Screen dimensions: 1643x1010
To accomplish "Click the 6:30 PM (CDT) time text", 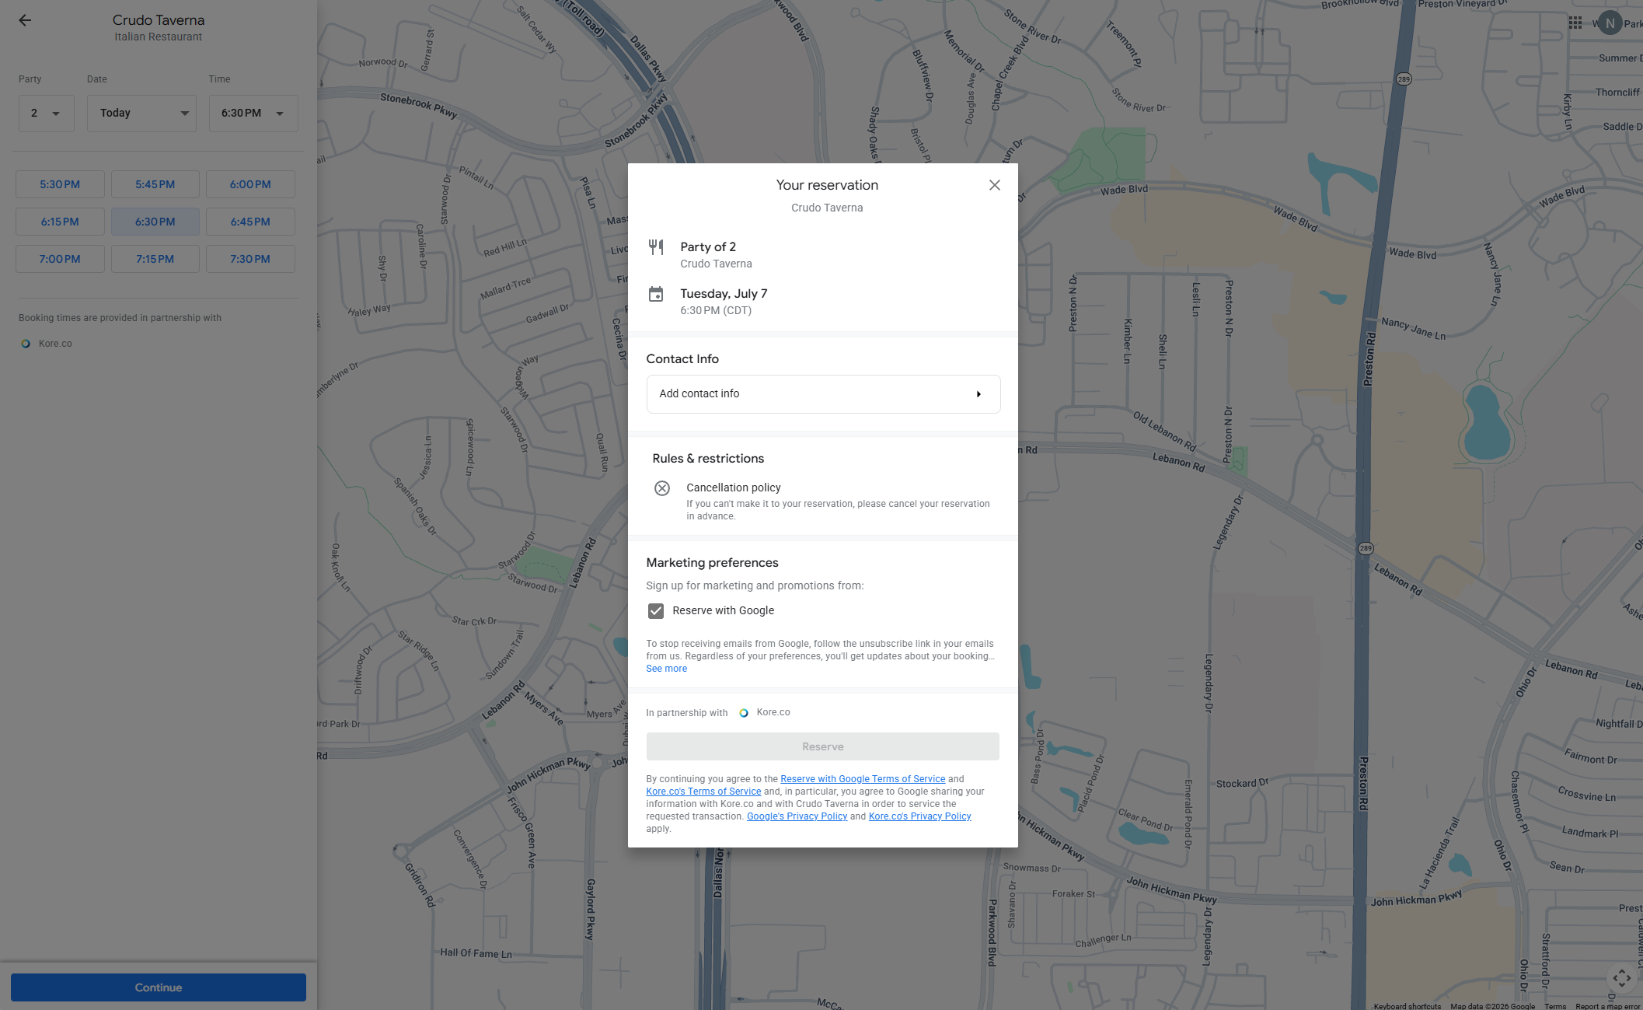I will point(716,311).
